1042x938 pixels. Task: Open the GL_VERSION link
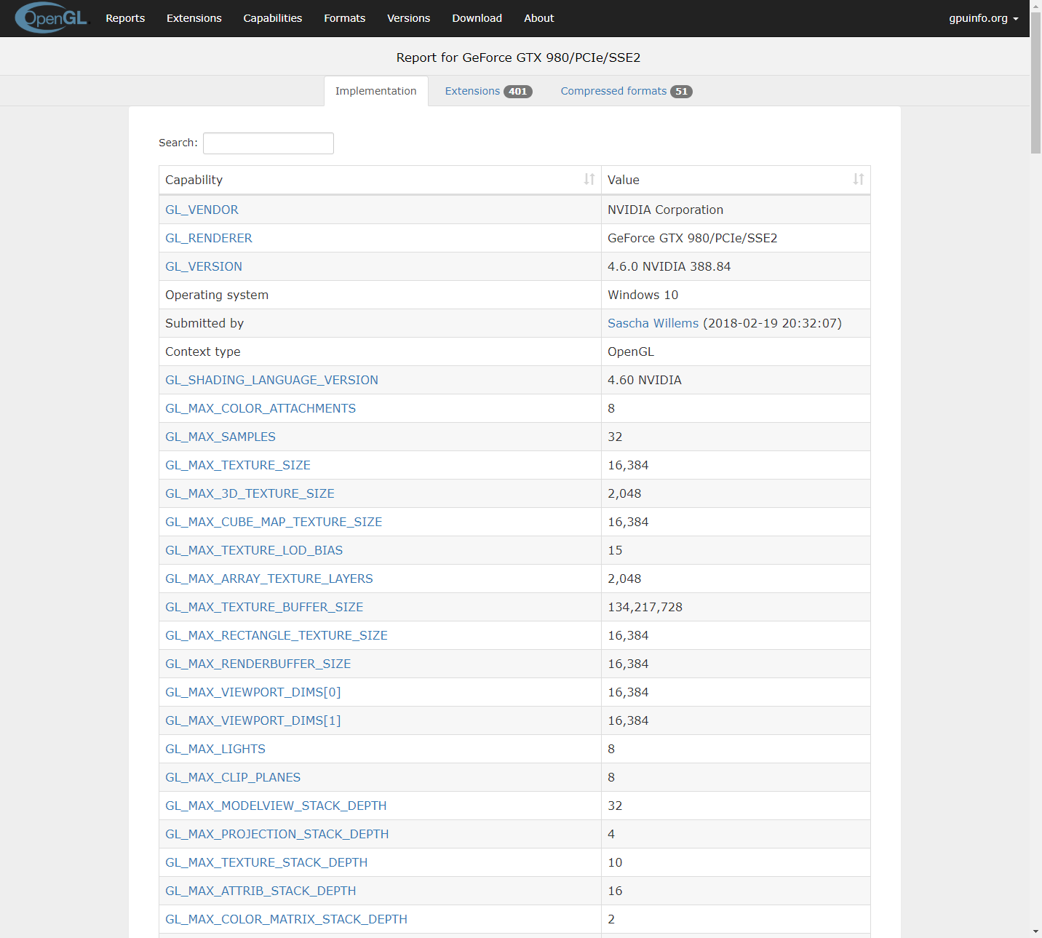pos(204,266)
